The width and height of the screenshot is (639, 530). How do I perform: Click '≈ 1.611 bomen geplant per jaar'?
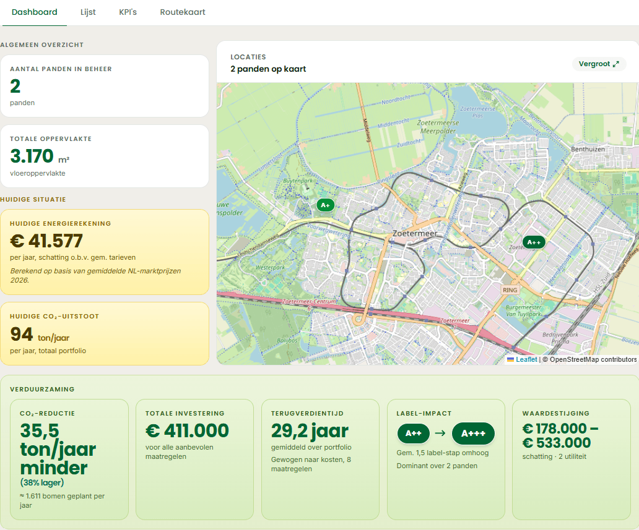62,501
